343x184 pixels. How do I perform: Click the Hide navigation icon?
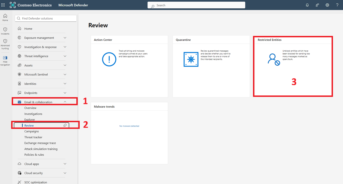click(5, 58)
